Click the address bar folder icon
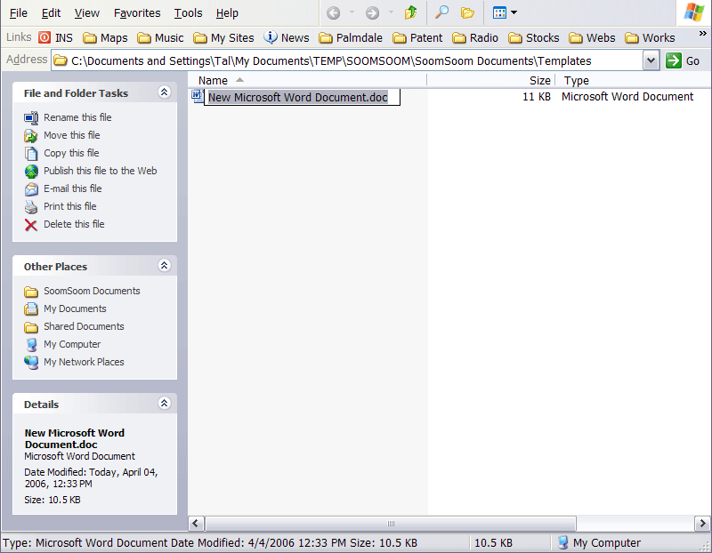 (60, 60)
